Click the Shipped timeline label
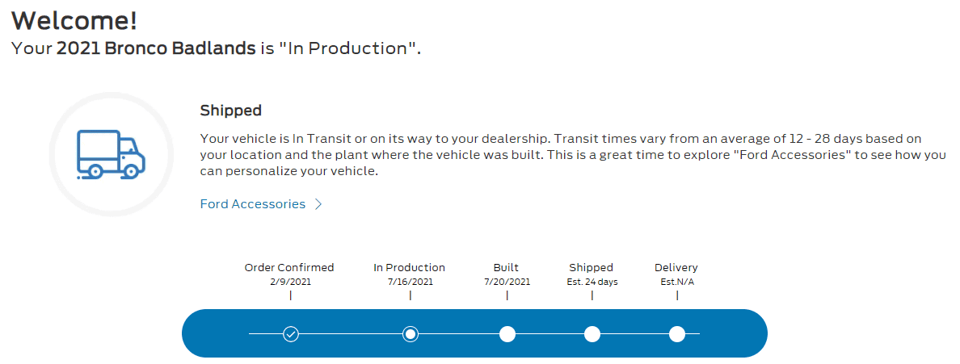This screenshot has height=364, width=960. 591,268
